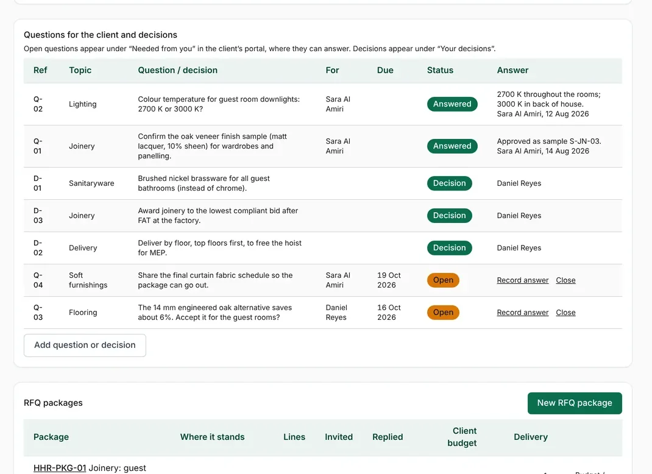The width and height of the screenshot is (652, 474).
Task: Click the Answered badge for Q-01 Joinery
Action: click(452, 146)
